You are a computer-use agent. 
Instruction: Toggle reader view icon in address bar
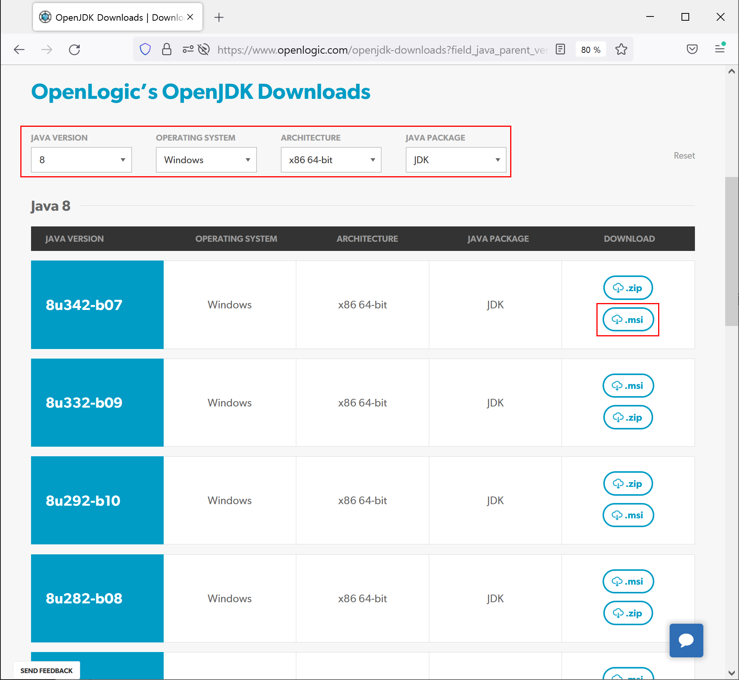point(560,49)
